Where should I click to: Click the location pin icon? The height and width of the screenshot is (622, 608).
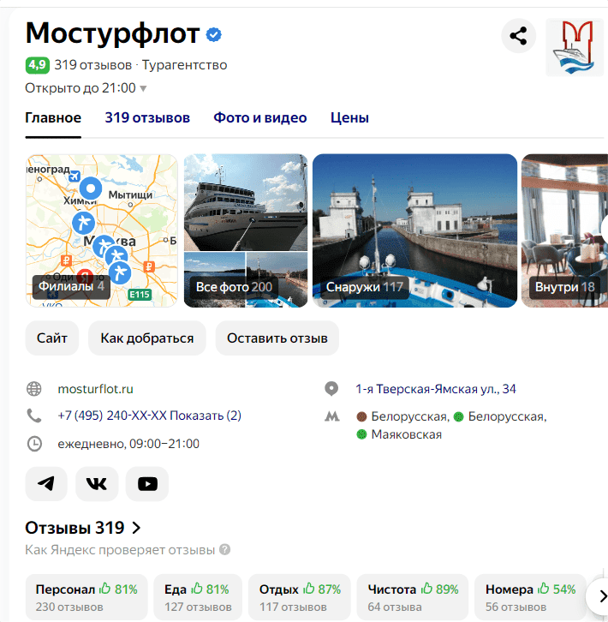[x=331, y=389]
